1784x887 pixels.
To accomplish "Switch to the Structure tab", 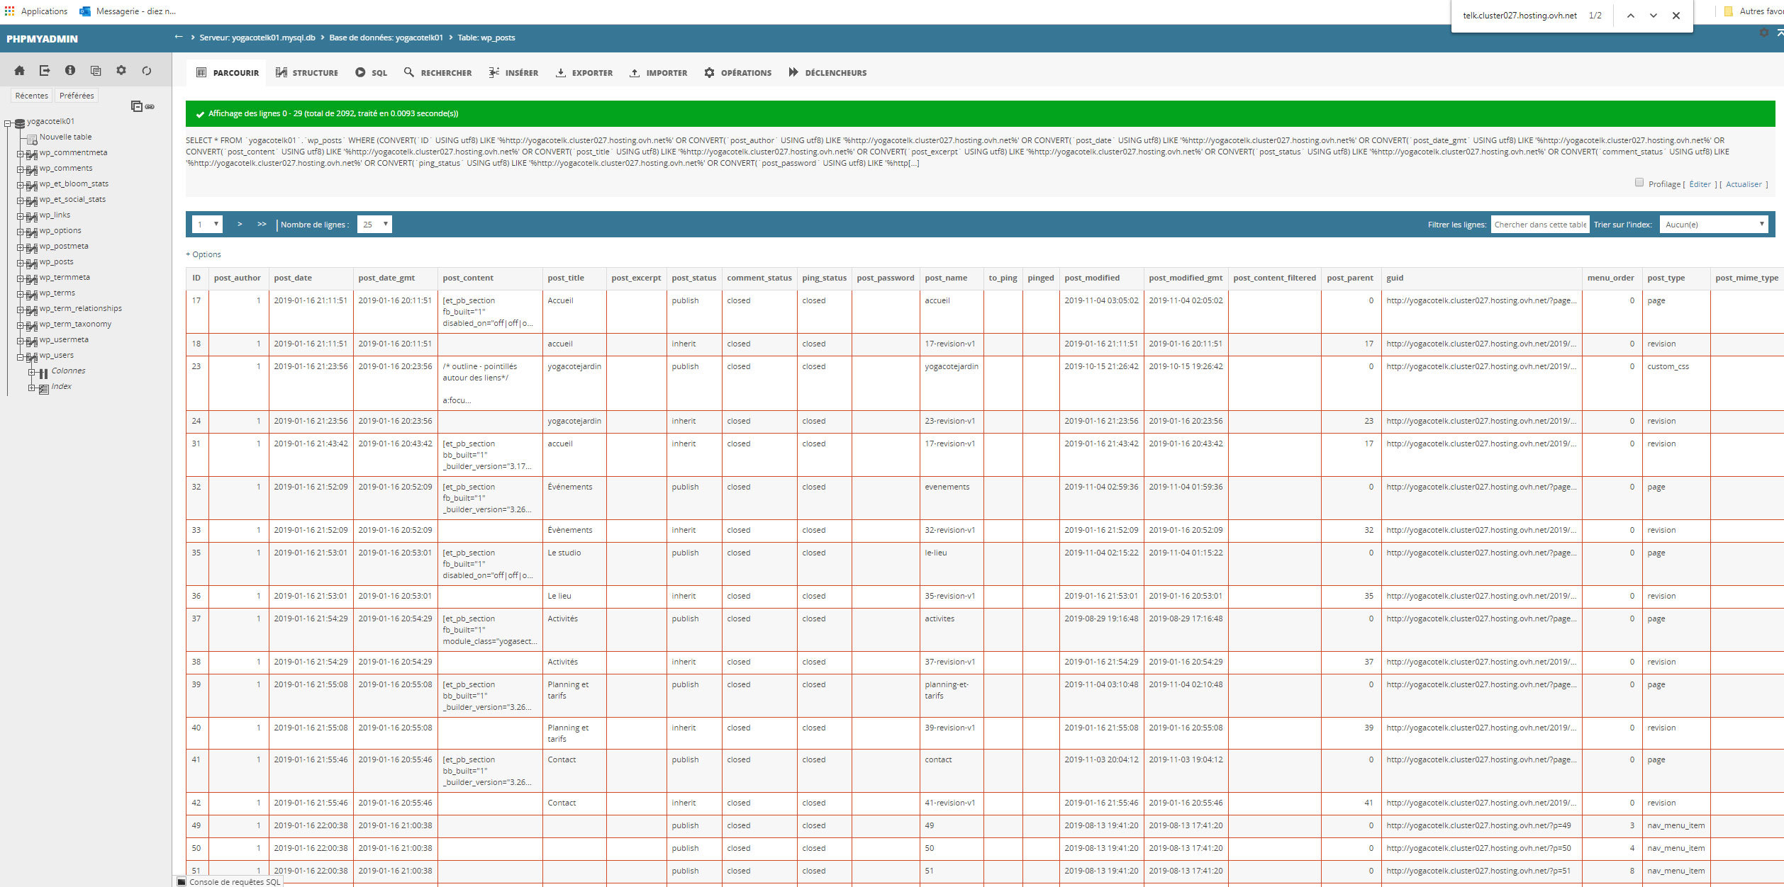I will [x=307, y=73].
